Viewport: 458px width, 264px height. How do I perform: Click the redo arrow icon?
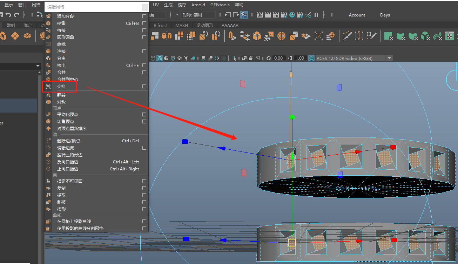(x=16, y=15)
